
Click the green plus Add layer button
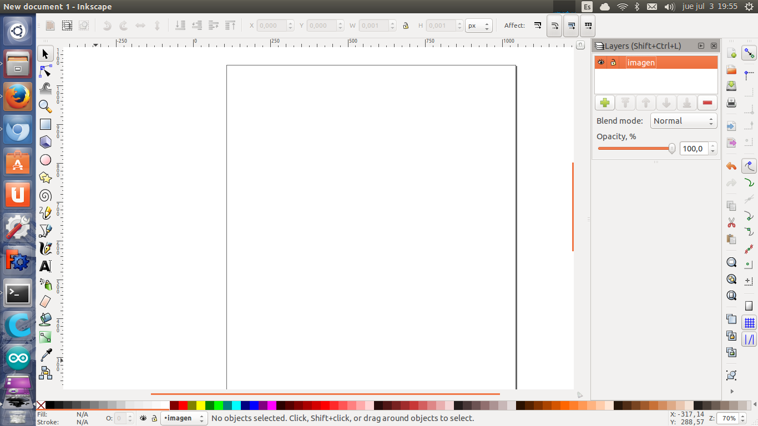tap(605, 103)
